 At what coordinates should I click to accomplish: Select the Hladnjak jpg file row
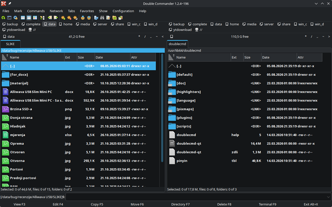pyautogui.click(x=78, y=126)
